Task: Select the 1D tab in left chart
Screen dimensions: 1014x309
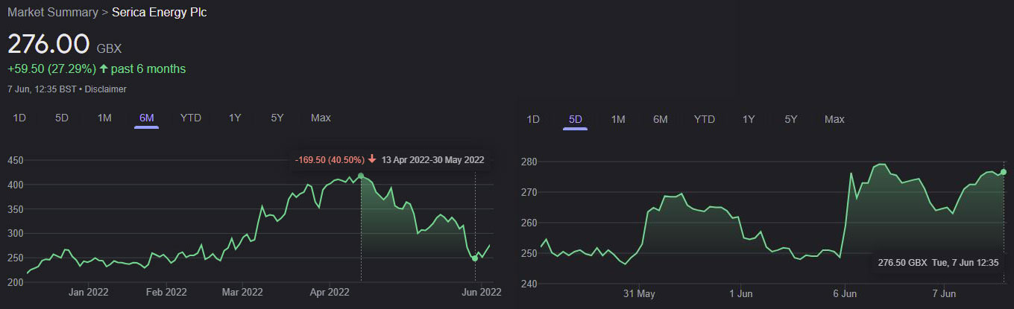Action: point(20,118)
